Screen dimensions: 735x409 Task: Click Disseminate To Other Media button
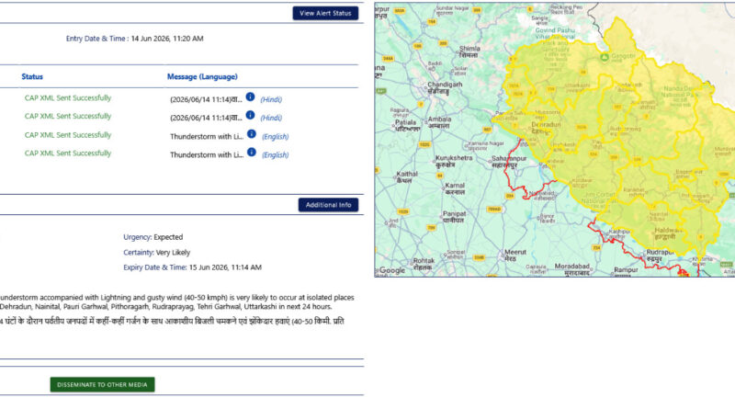point(102,384)
